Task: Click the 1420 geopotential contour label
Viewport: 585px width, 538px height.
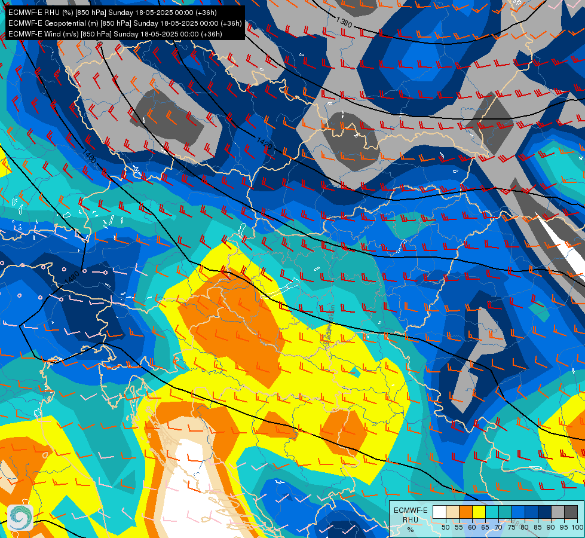Action: [x=264, y=143]
